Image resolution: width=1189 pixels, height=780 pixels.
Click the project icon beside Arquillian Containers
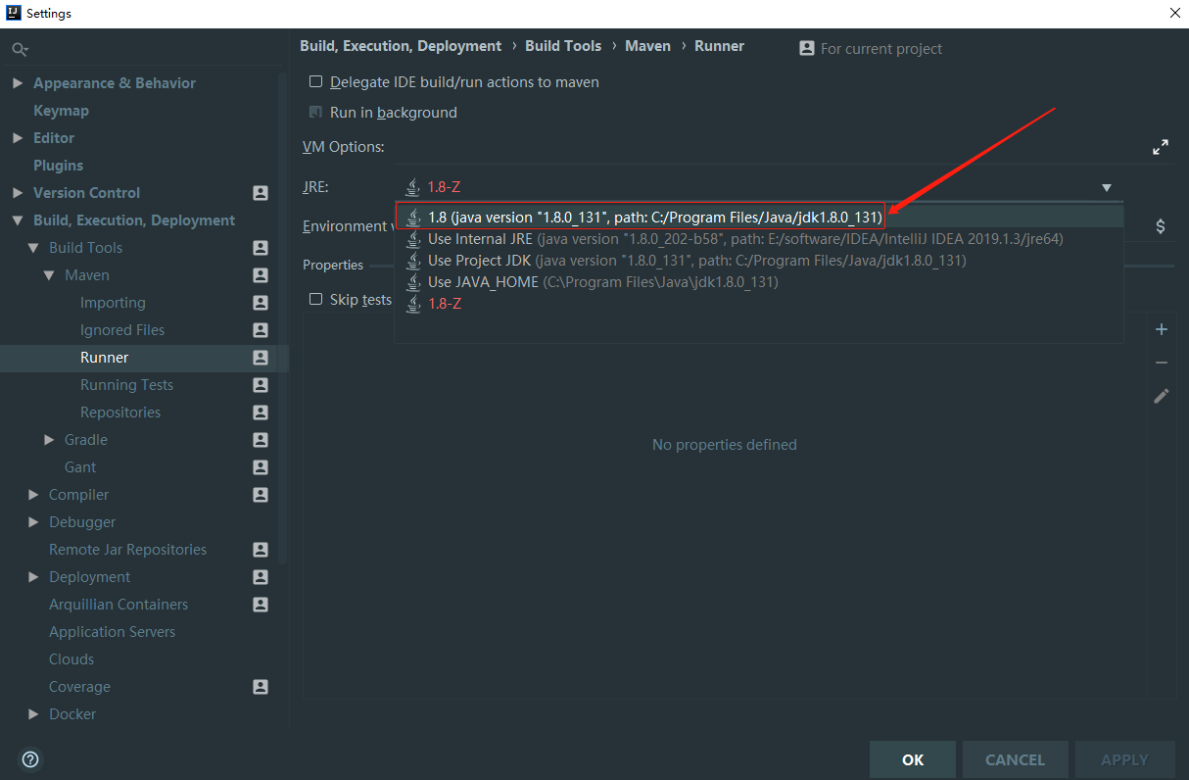[x=261, y=605]
